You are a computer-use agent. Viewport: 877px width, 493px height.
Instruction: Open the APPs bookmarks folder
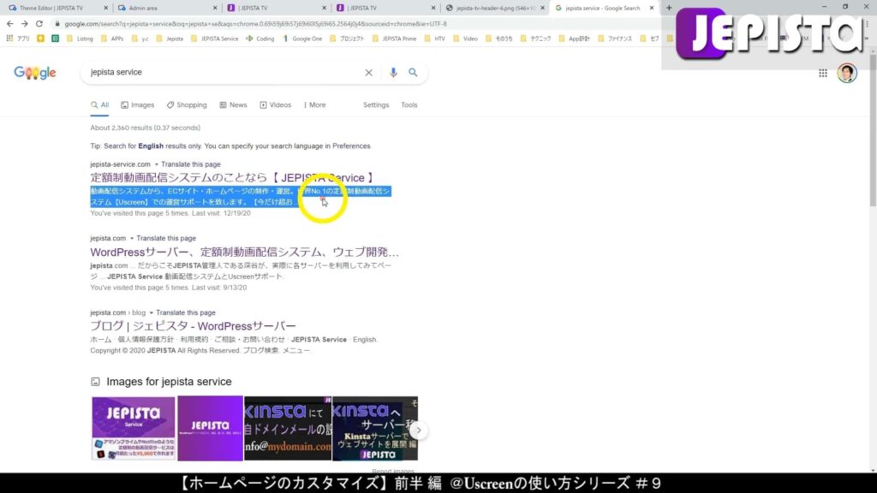[112, 39]
